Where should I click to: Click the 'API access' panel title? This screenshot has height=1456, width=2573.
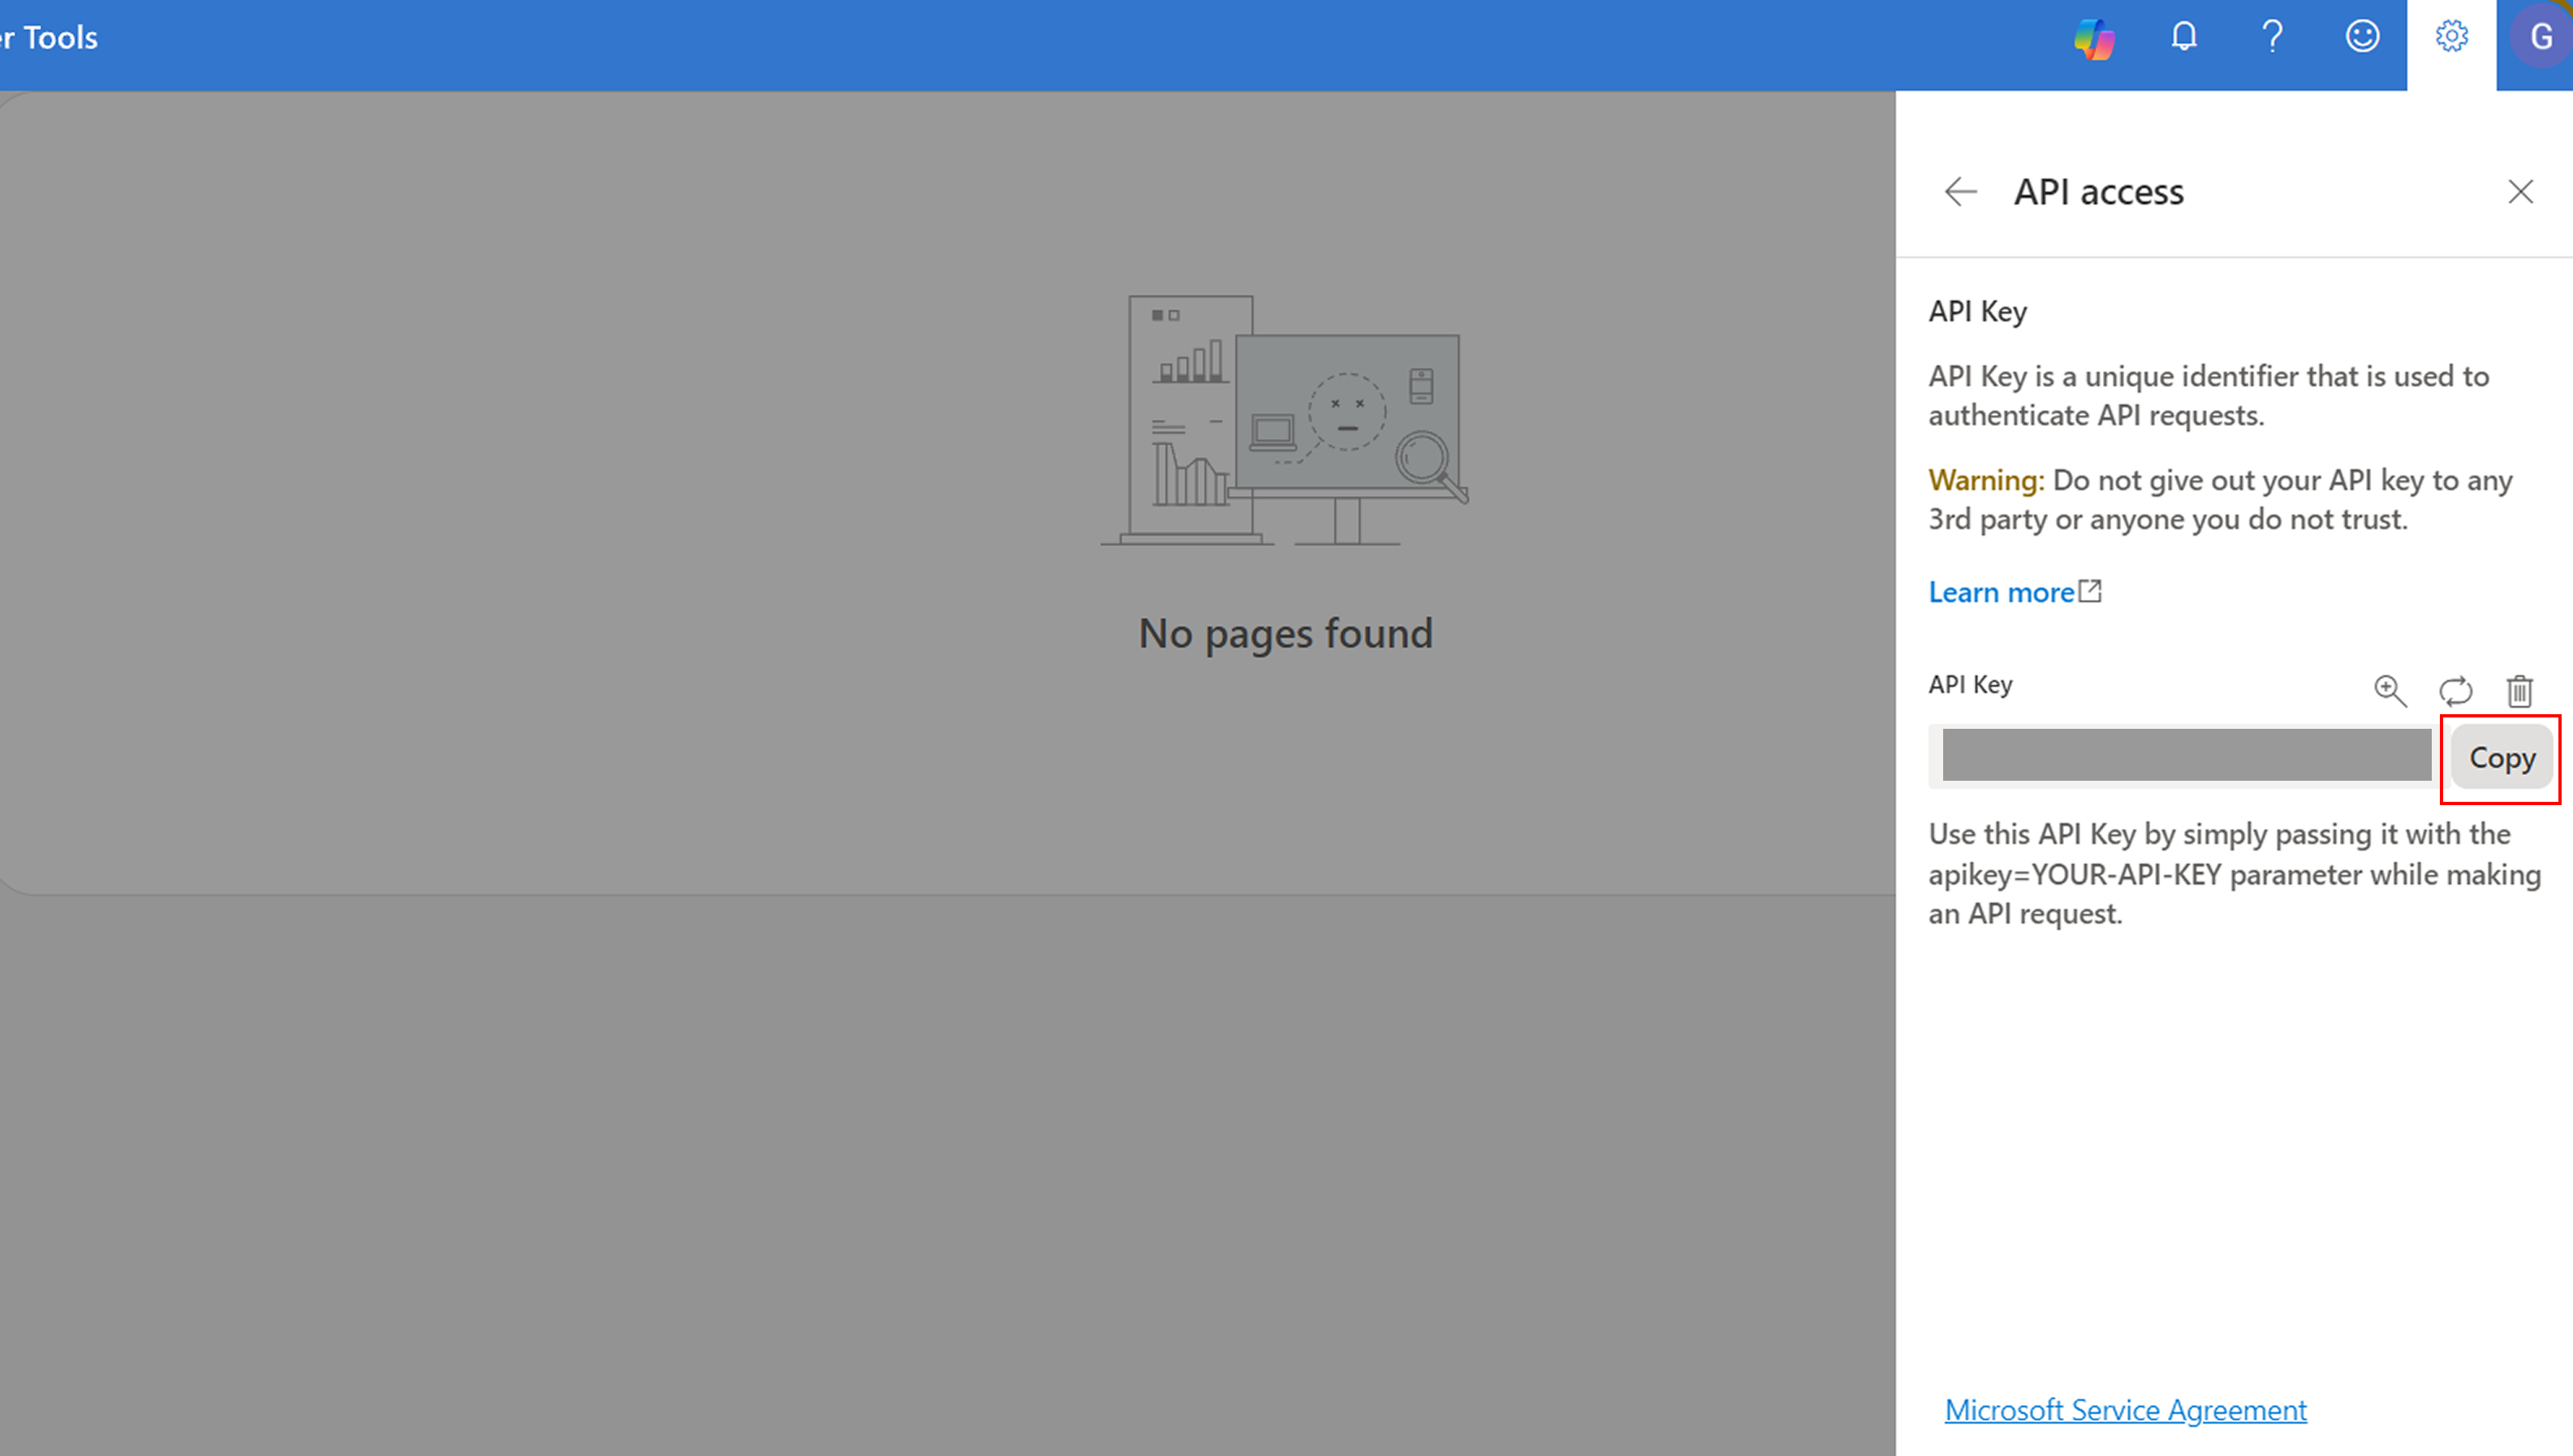(2098, 192)
